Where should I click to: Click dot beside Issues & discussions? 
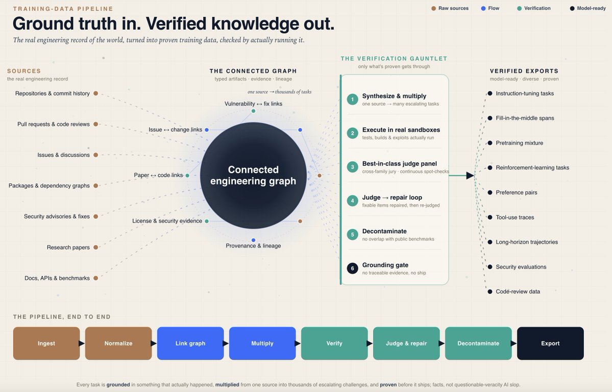click(x=95, y=155)
